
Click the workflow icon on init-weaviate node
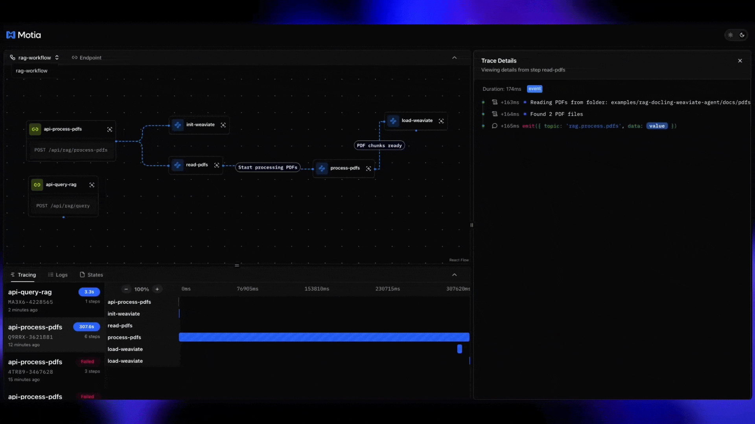pyautogui.click(x=178, y=125)
